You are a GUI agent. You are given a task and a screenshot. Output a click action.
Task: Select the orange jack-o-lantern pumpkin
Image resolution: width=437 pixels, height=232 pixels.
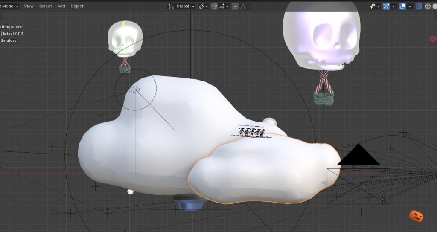pyautogui.click(x=416, y=216)
